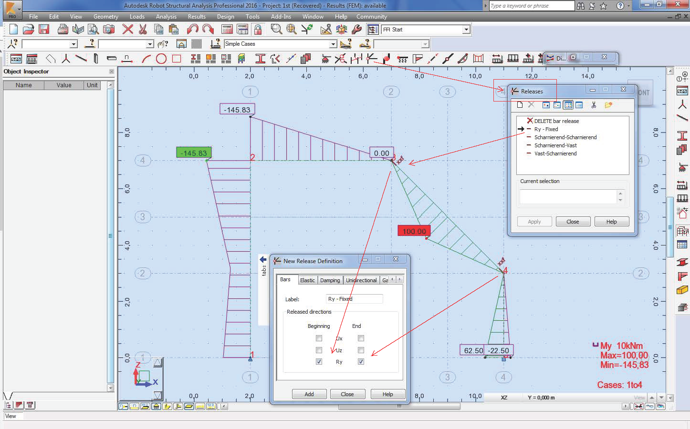Open bar sections with the I-beam icon
This screenshot has width=690, height=429.
pos(260,59)
